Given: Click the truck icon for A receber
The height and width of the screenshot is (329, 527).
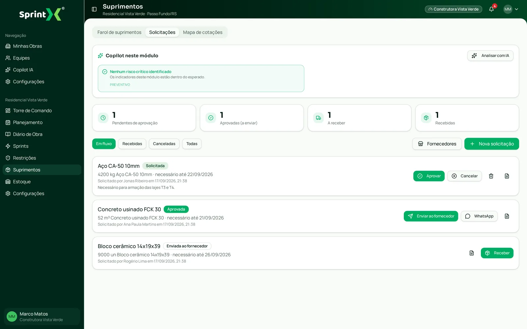Looking at the screenshot, I should pyautogui.click(x=319, y=118).
